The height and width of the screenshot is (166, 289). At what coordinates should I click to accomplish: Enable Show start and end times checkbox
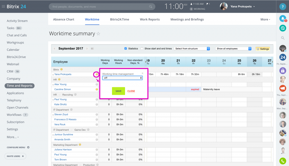tap(142, 49)
